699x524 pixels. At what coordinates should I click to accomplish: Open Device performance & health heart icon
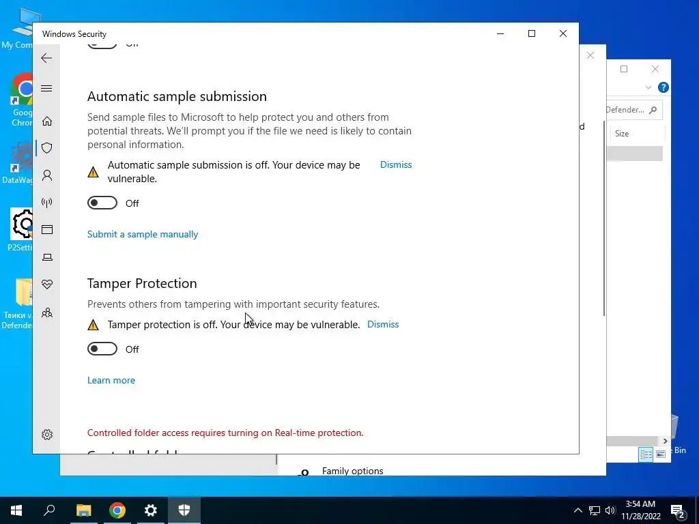tap(47, 285)
